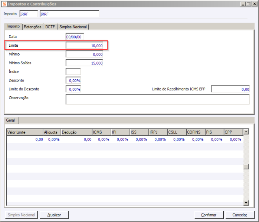Open the Geral tab
This screenshot has width=259, height=222.
point(10,120)
